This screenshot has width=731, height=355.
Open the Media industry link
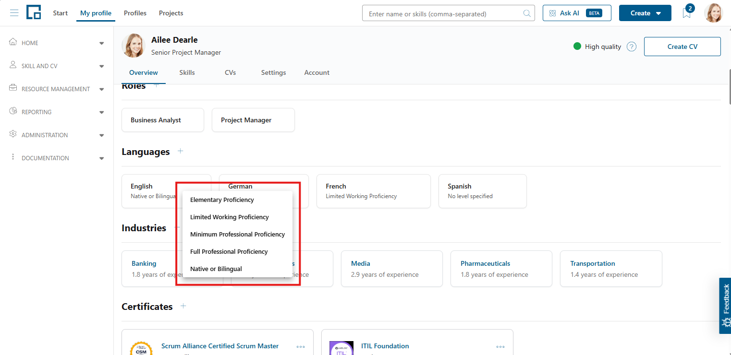360,263
